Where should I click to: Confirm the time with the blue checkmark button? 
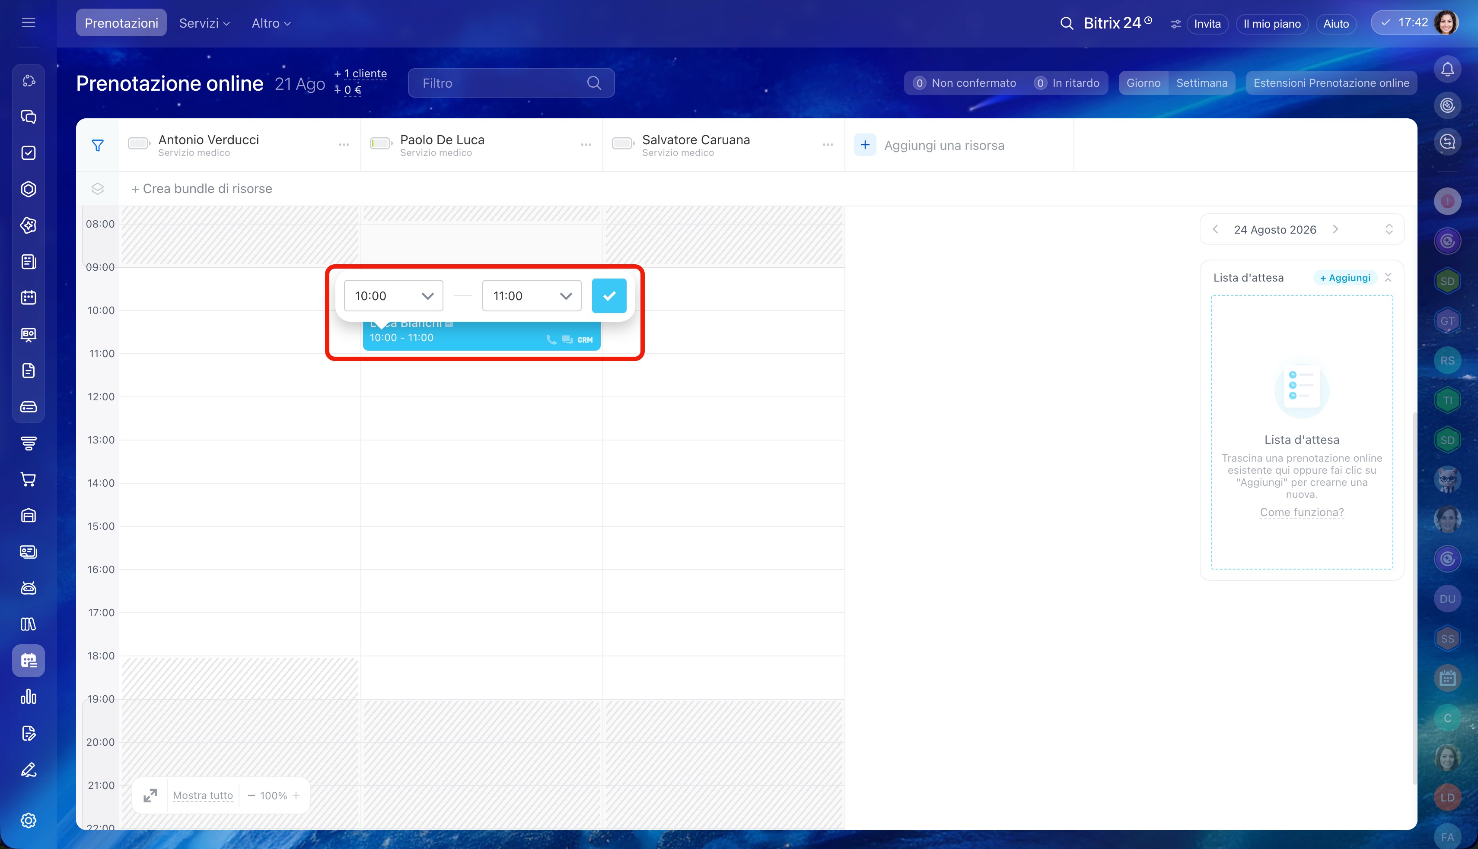coord(609,296)
